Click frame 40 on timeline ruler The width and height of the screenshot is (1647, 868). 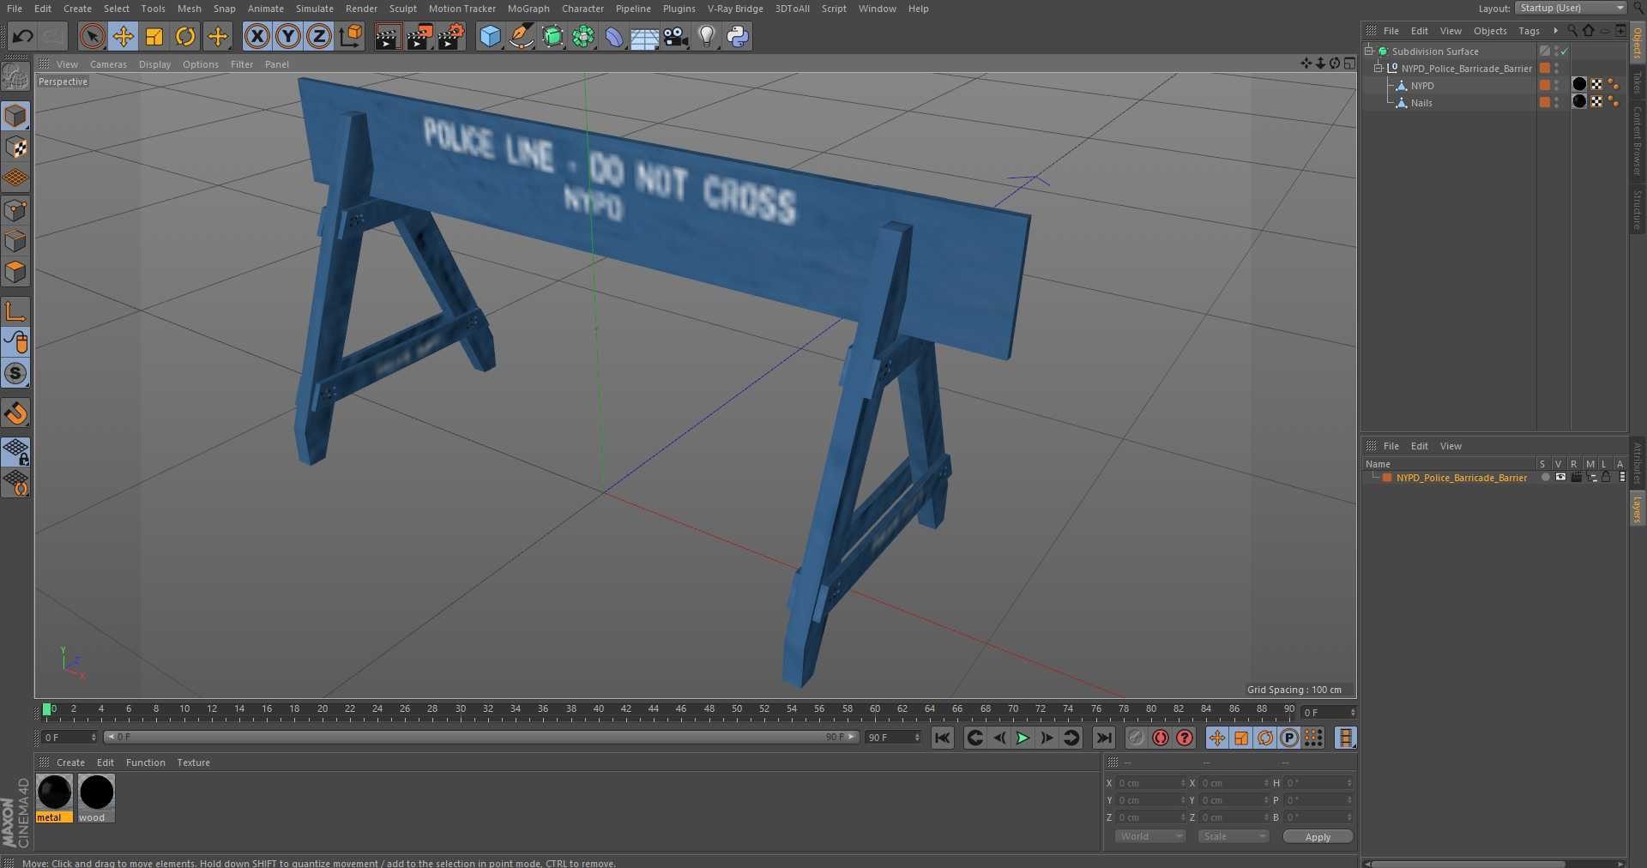click(x=599, y=709)
